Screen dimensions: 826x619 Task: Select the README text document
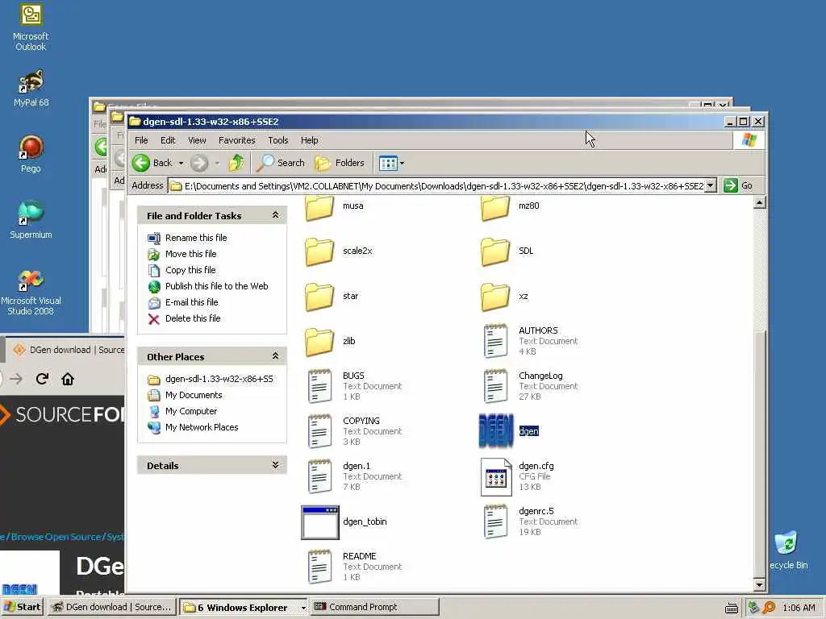(319, 567)
